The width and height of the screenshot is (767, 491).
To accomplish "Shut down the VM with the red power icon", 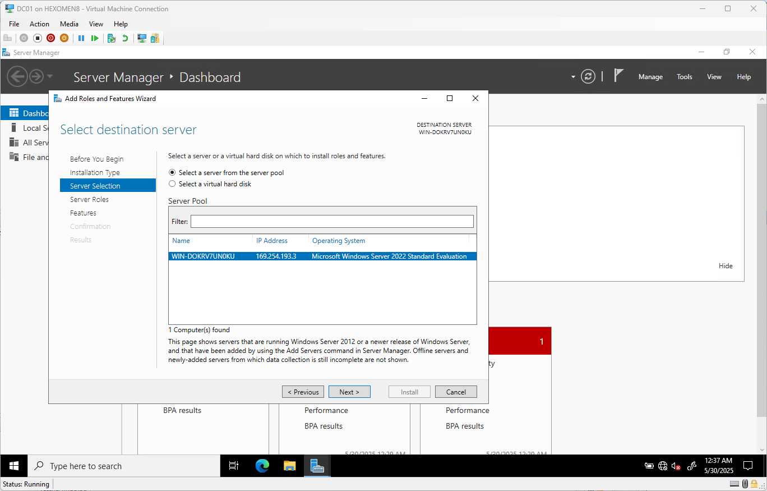I will (50, 38).
